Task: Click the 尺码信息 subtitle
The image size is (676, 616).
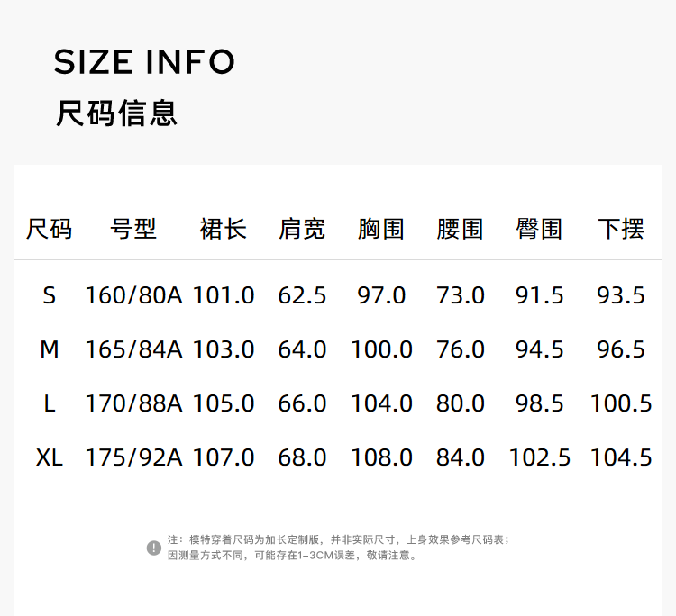Action: coord(116,113)
